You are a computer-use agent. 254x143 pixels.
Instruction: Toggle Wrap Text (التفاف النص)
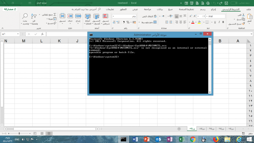tap(149, 16)
